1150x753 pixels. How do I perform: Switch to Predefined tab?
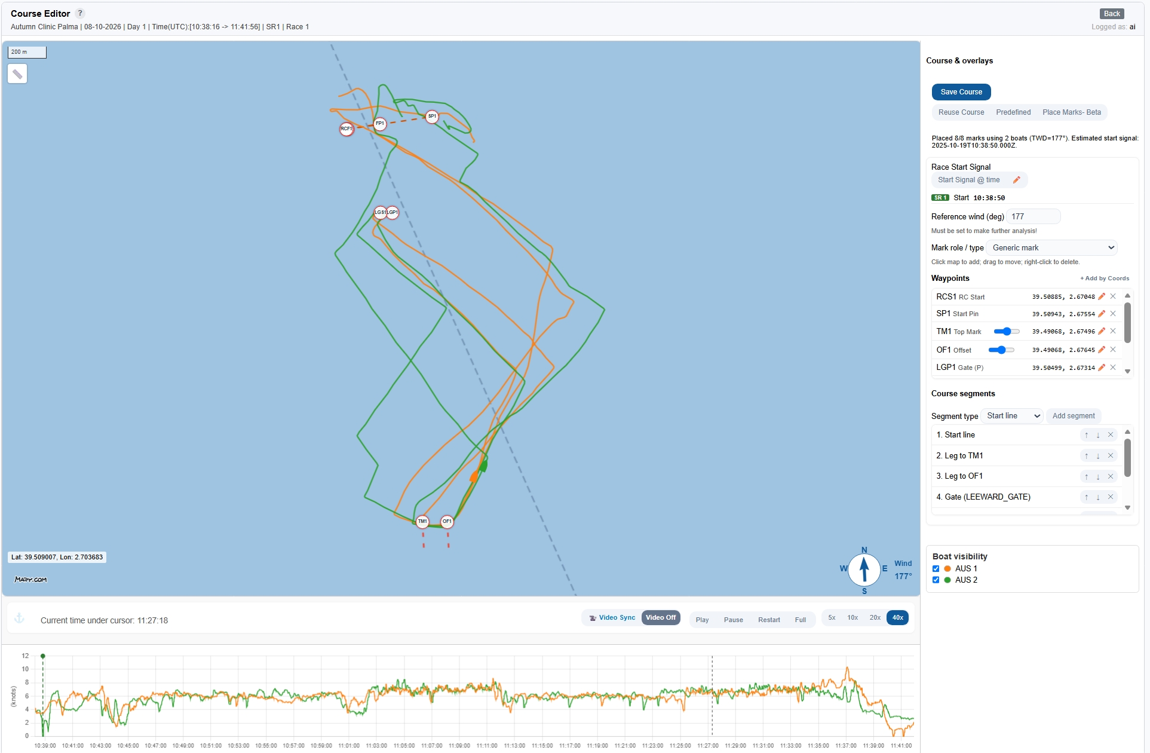pyautogui.click(x=1013, y=112)
